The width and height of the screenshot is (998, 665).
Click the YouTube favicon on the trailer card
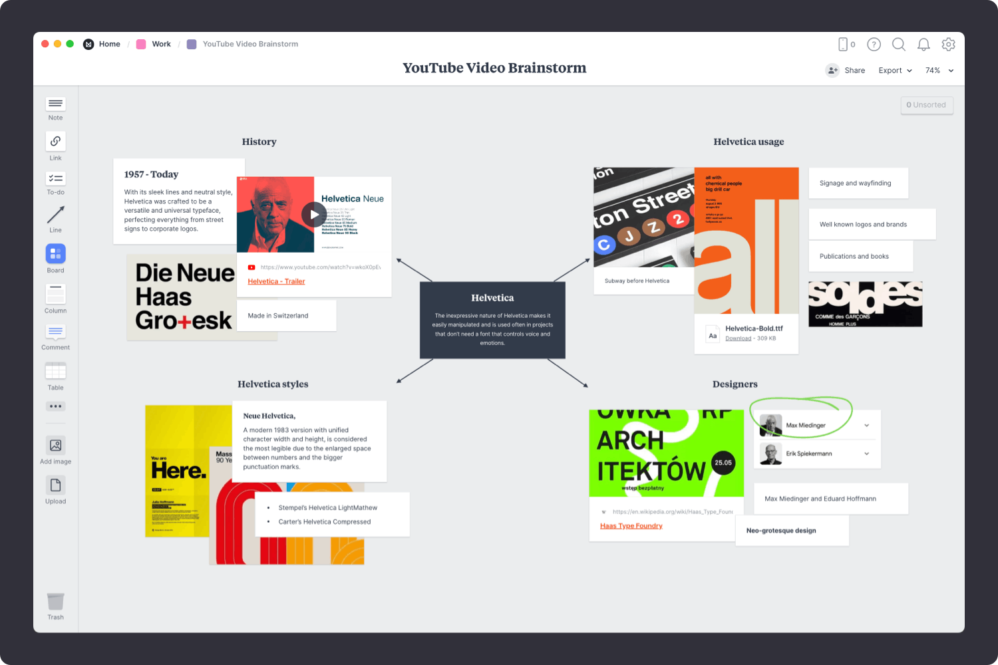(251, 267)
